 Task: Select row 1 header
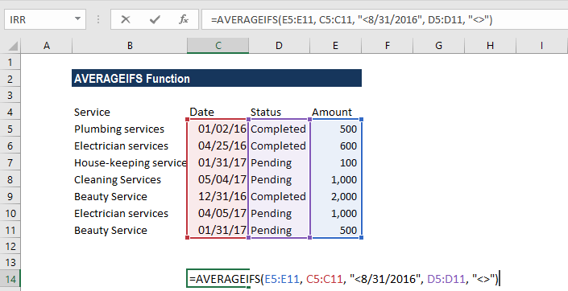point(10,62)
